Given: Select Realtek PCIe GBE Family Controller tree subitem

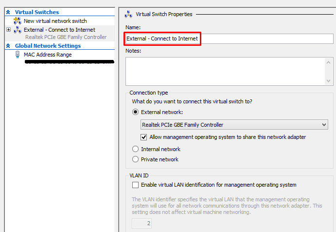Looking at the screenshot, I should tap(66, 37).
